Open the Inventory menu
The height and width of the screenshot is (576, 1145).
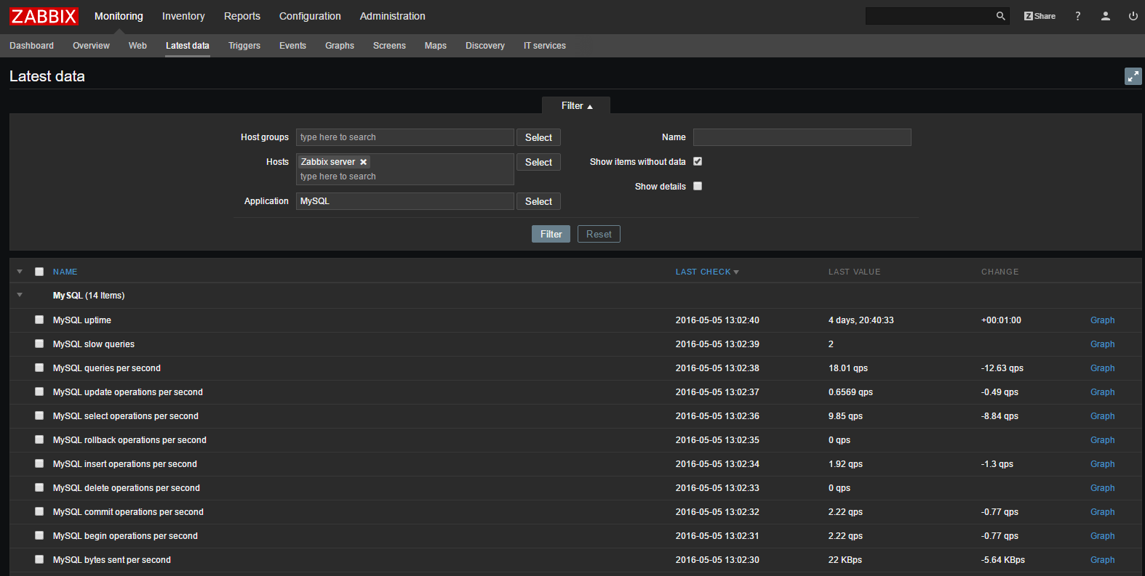point(183,16)
